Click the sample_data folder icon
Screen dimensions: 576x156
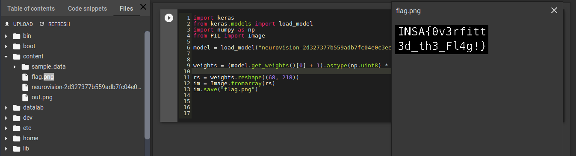[x=25, y=67]
